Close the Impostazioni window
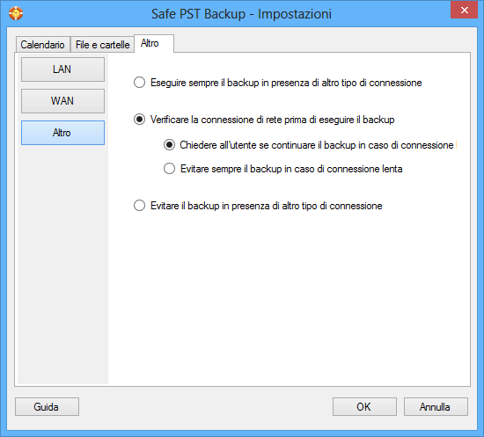Viewport: 484px width, 437px height. [x=464, y=11]
